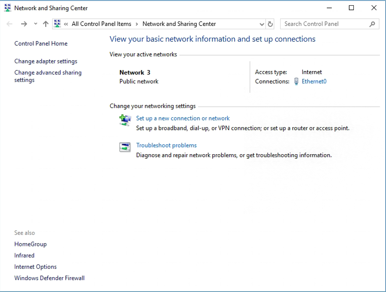Image resolution: width=386 pixels, height=292 pixels.
Task: Open Change adapter settings
Action: [46, 61]
